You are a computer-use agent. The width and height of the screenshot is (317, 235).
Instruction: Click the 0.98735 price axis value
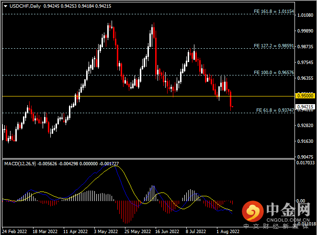tap(305, 47)
